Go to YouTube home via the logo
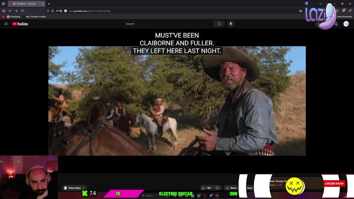354x199 pixels. point(20,24)
